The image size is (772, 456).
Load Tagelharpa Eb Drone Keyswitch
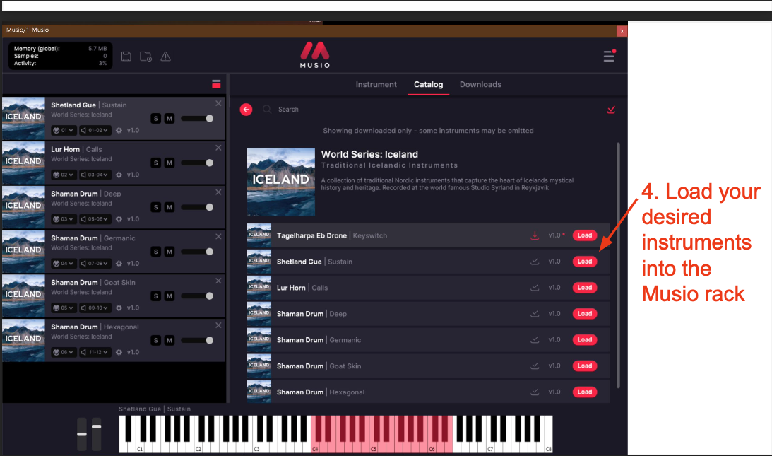(585, 235)
